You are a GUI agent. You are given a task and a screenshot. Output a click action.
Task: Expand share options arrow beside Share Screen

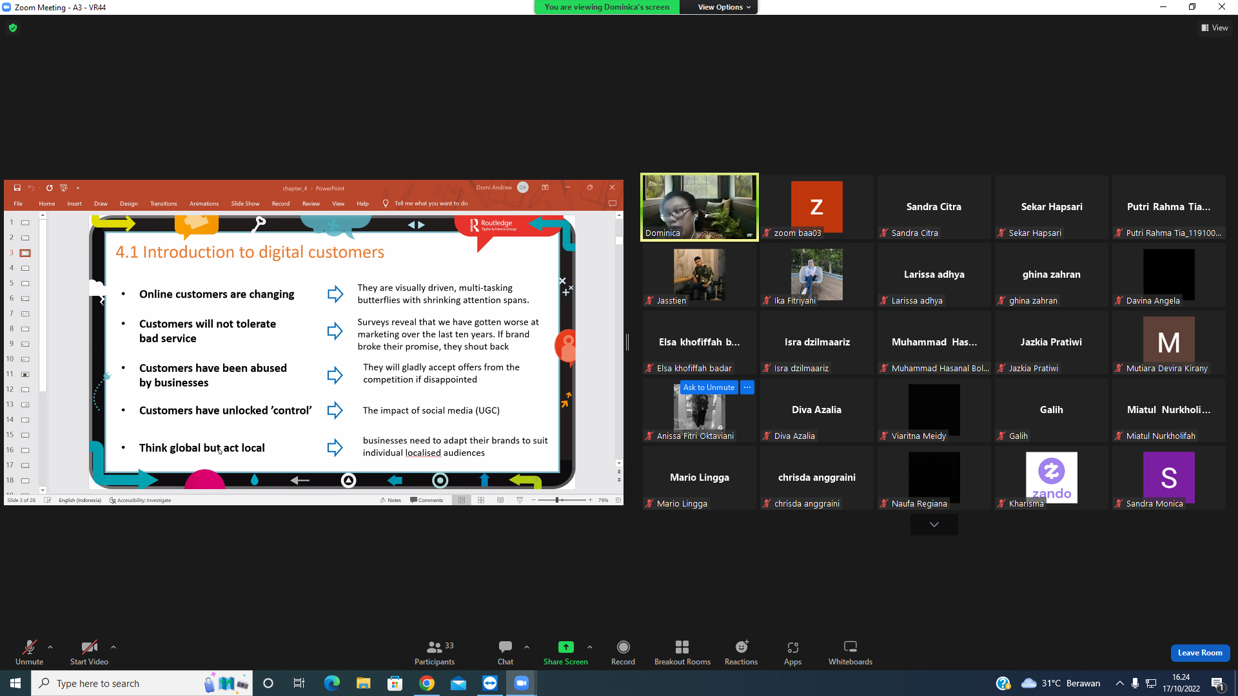pos(590,647)
